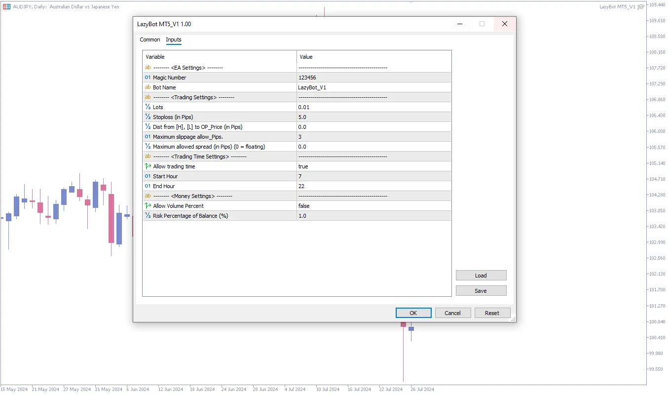The height and width of the screenshot is (395, 670).
Task: Open the Allow trading time true value
Action: [x=374, y=166]
